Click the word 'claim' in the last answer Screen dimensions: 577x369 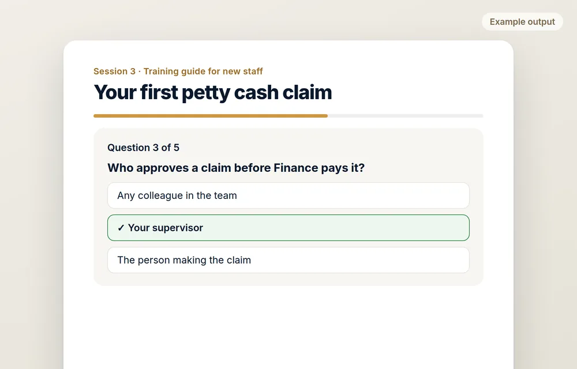[x=238, y=260]
